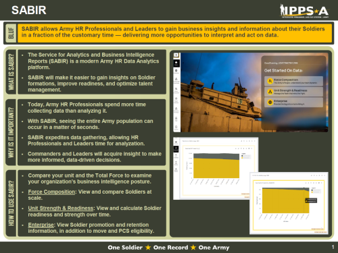The image size is (338, 253).
Task: Click bullet 'With SABIR, seeing the entire Army population'
Action: coord(90,124)
